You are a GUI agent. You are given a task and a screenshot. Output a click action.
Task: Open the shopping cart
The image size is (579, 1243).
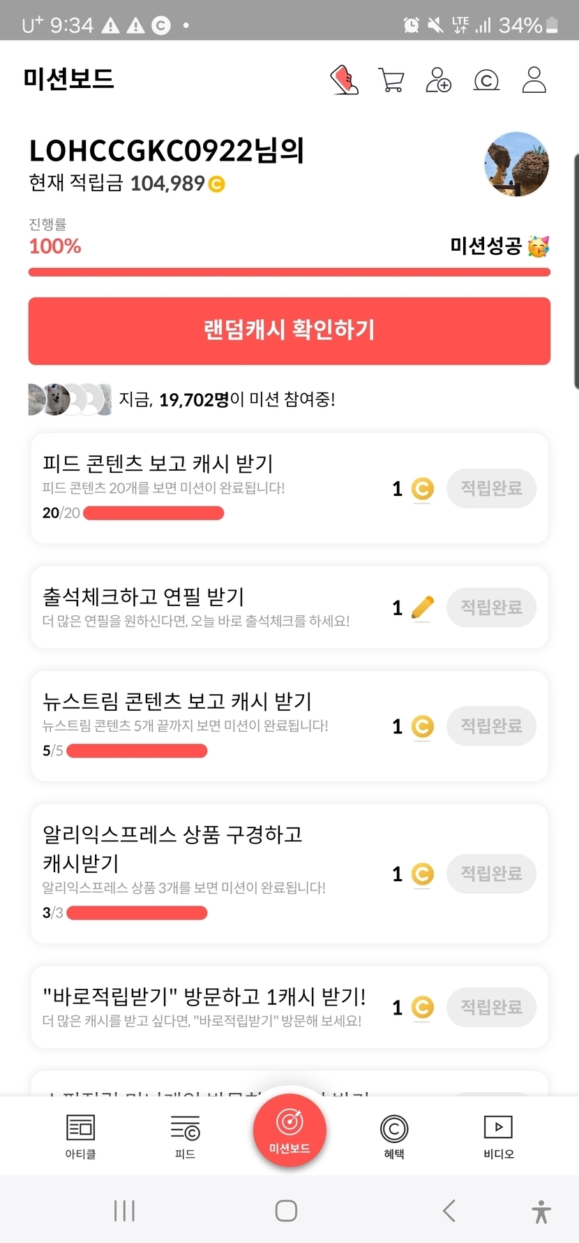(391, 80)
